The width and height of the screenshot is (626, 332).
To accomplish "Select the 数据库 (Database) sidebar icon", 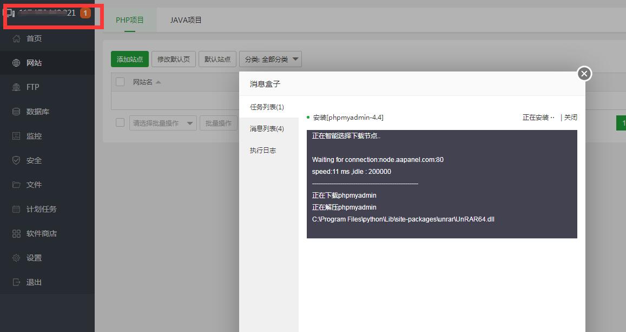I will click(x=36, y=111).
